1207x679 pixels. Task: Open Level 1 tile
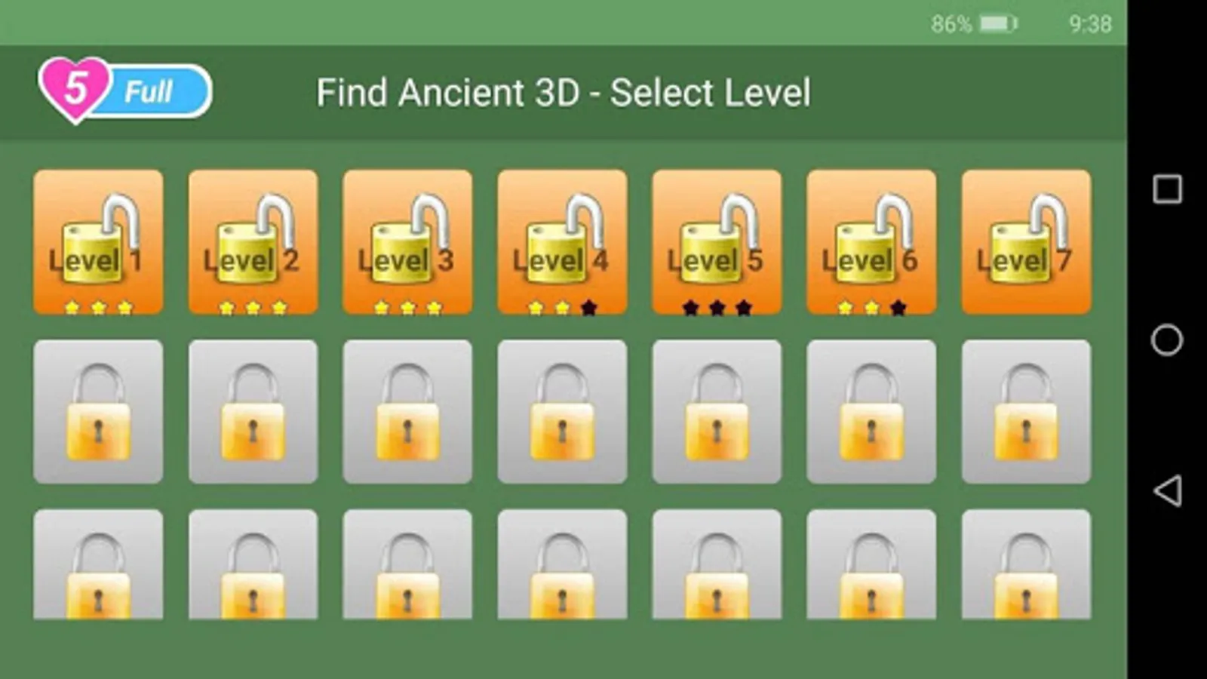pyautogui.click(x=98, y=241)
